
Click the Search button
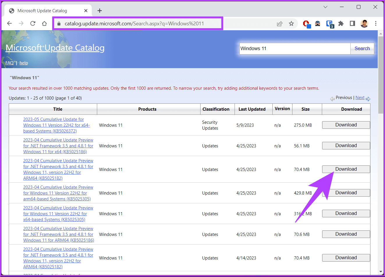pyautogui.click(x=362, y=49)
